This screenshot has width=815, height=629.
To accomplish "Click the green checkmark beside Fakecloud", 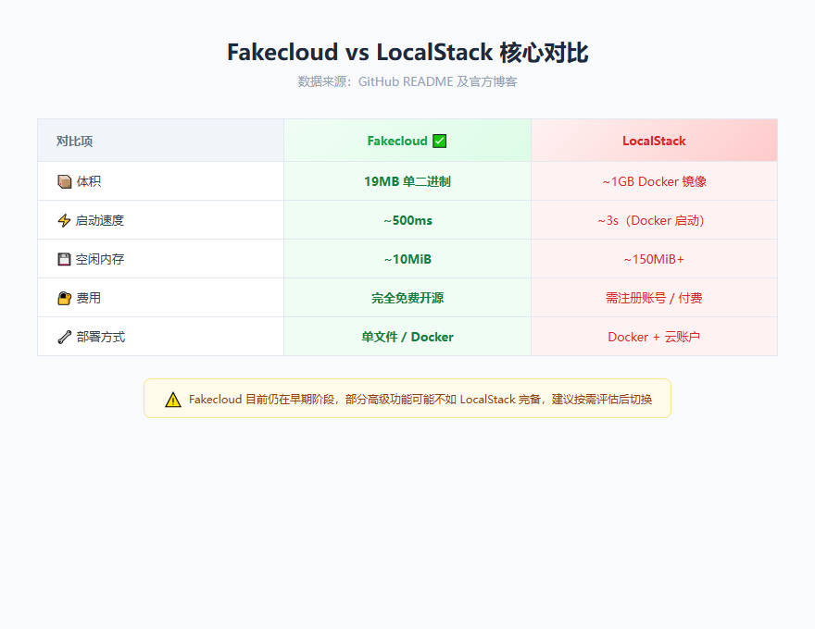I will tap(438, 141).
